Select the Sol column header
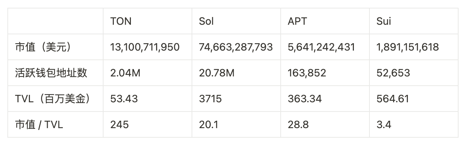The image size is (463, 144). click(206, 21)
